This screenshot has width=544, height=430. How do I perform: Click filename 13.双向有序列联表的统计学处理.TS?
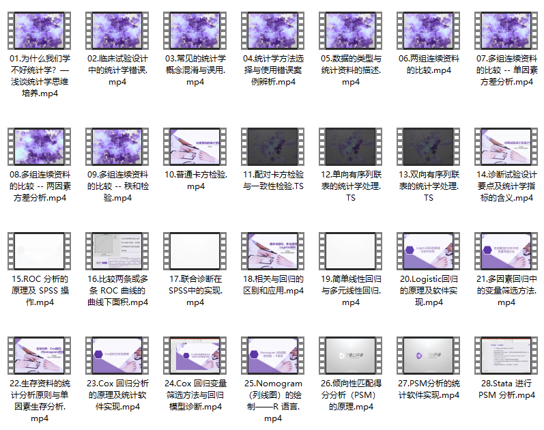coord(429,186)
